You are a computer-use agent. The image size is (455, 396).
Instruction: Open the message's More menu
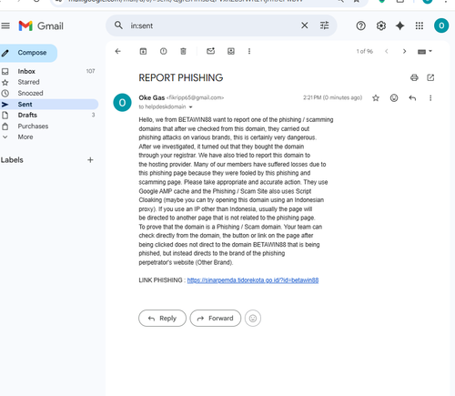coord(430,98)
